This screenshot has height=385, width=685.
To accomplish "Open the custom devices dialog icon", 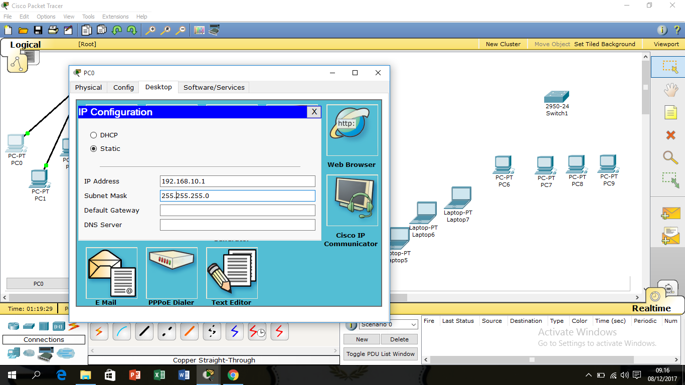I will (x=214, y=30).
